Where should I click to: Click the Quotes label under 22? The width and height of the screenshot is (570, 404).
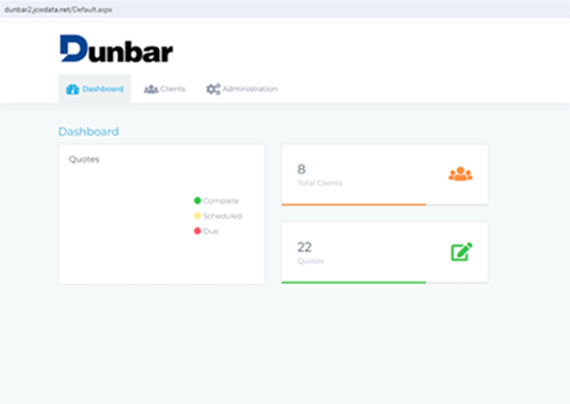coord(311,261)
